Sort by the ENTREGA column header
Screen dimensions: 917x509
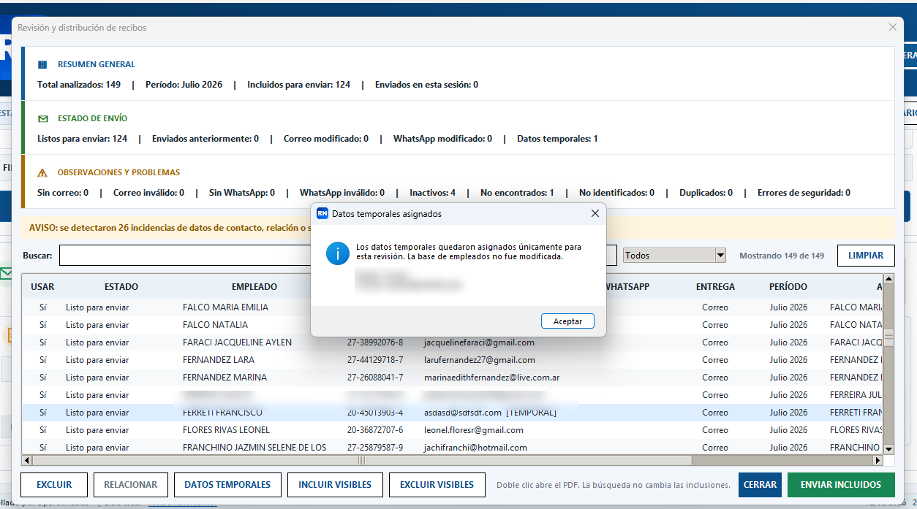tap(715, 287)
